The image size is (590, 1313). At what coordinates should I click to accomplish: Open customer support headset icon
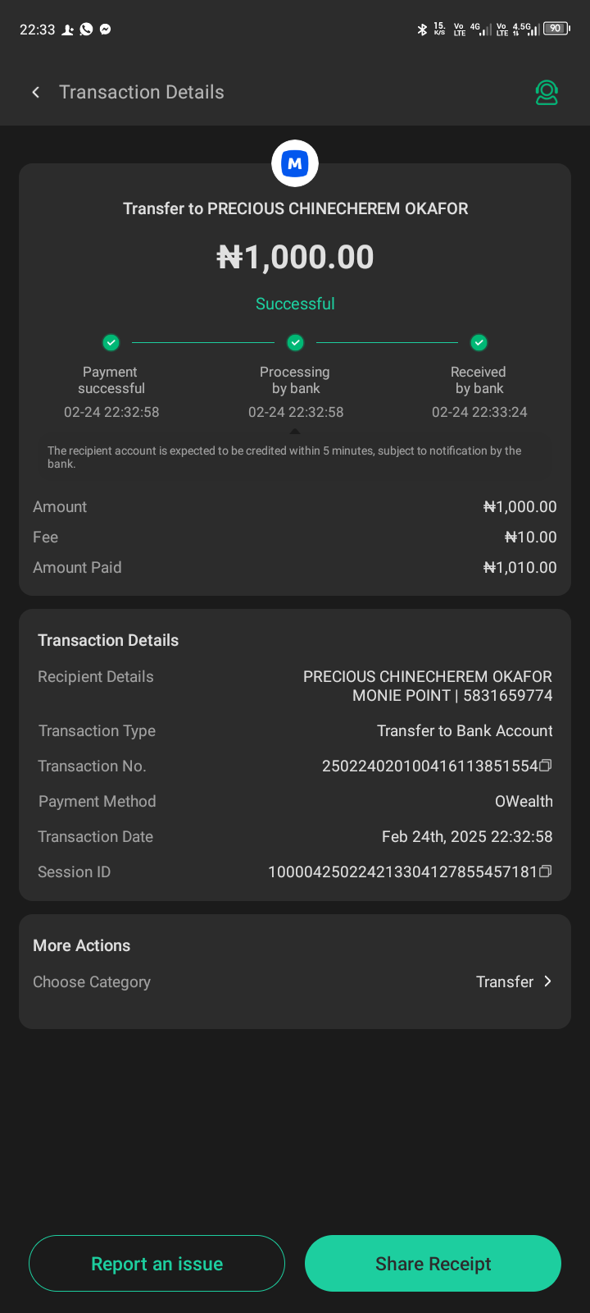pos(547,93)
